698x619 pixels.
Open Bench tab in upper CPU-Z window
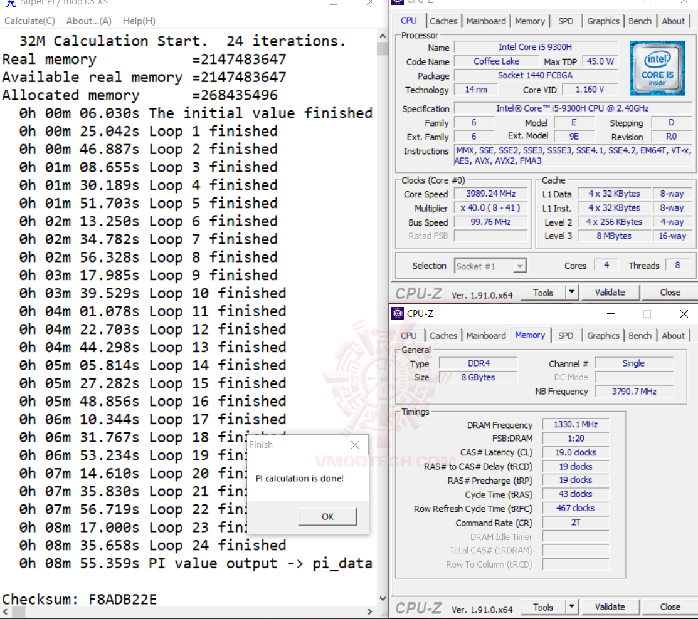(x=640, y=21)
